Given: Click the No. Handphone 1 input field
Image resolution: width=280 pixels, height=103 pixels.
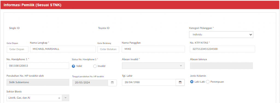Looking at the screenshot, I should tap(38, 66).
